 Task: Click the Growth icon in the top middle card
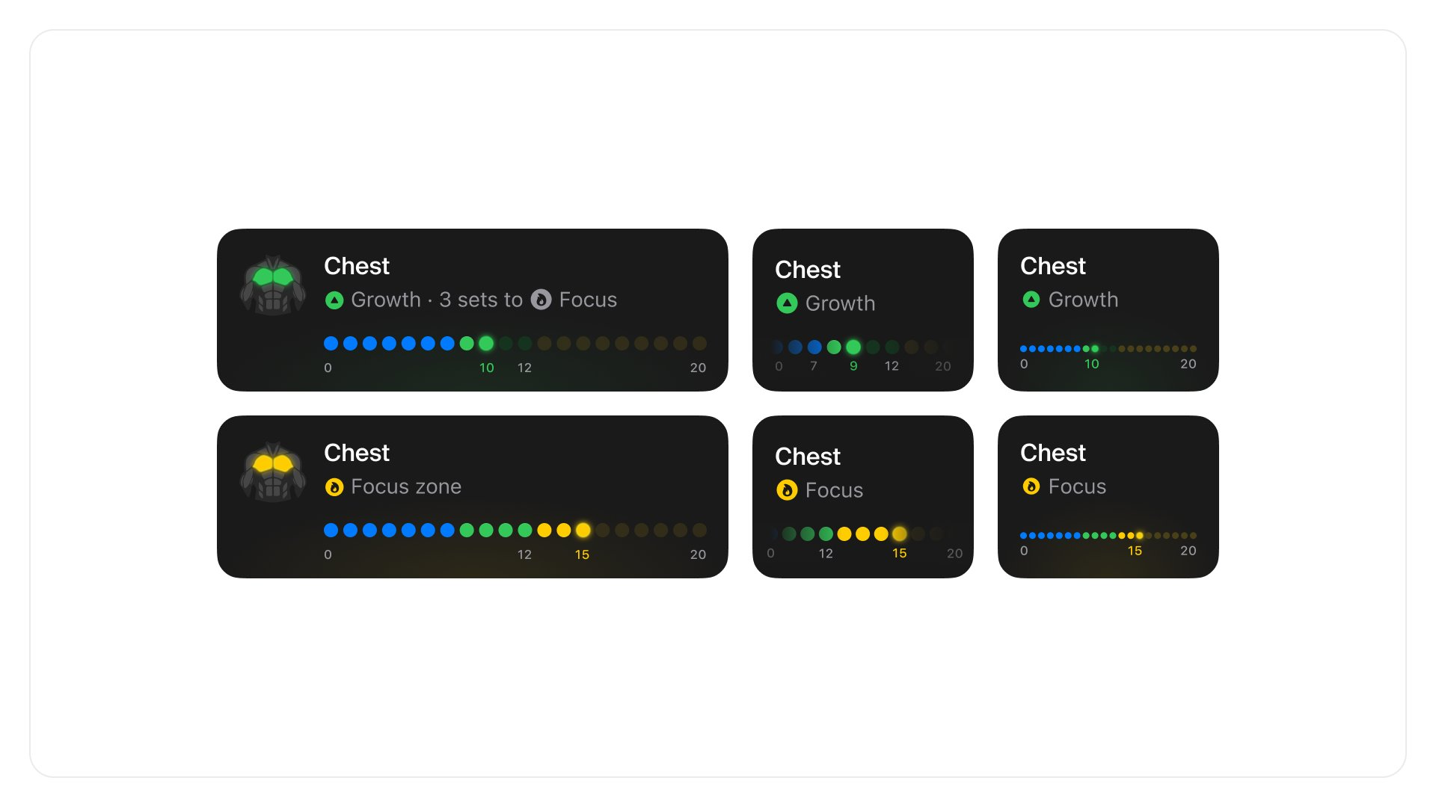tap(787, 303)
